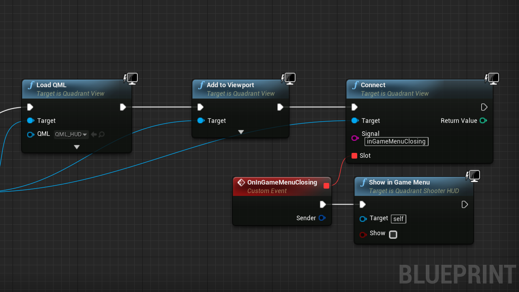Click the red OnInGameMenuClosing delegate output square

pyautogui.click(x=326, y=186)
